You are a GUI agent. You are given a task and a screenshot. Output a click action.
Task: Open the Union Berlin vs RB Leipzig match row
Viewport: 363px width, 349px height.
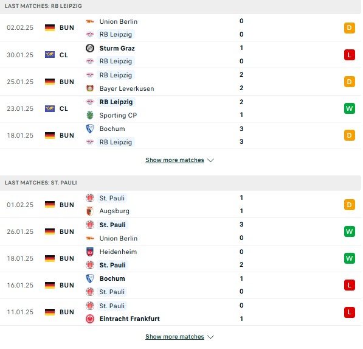(x=181, y=27)
